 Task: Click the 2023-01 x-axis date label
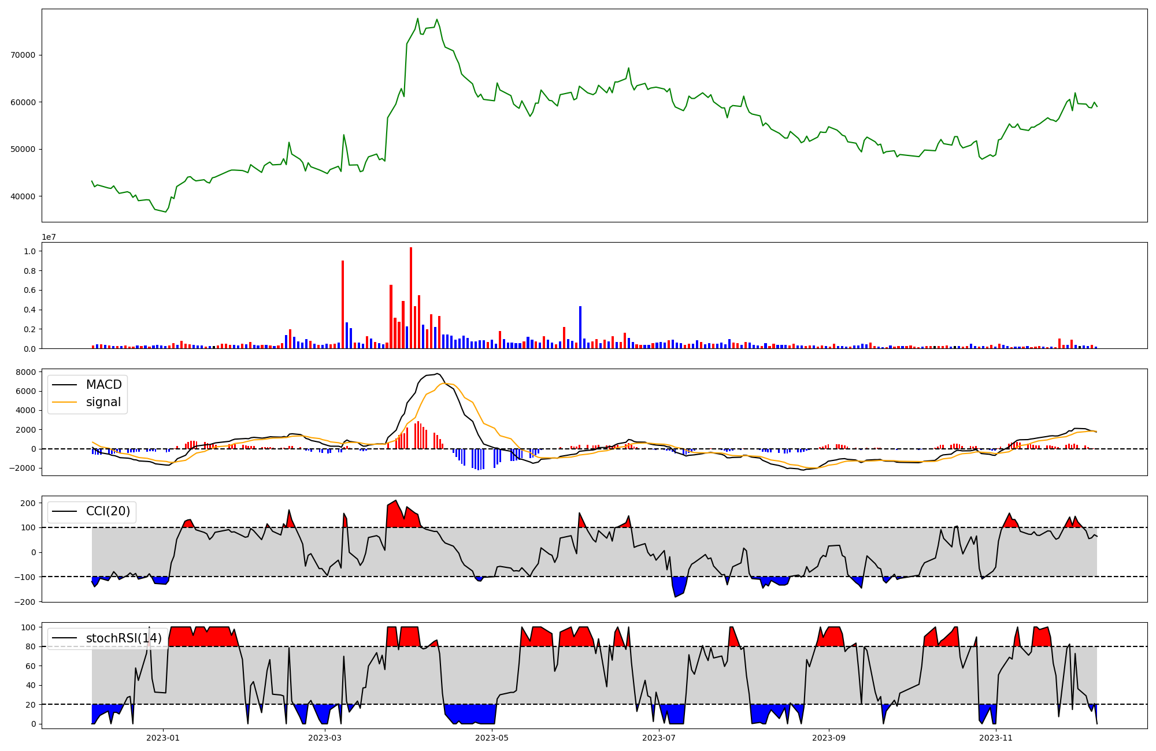click(163, 738)
